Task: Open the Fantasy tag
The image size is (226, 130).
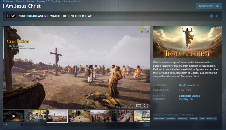Action: point(193,119)
